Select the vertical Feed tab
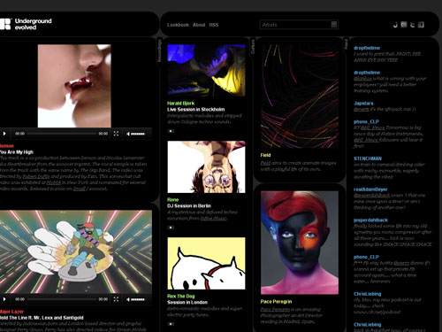 coord(346,44)
